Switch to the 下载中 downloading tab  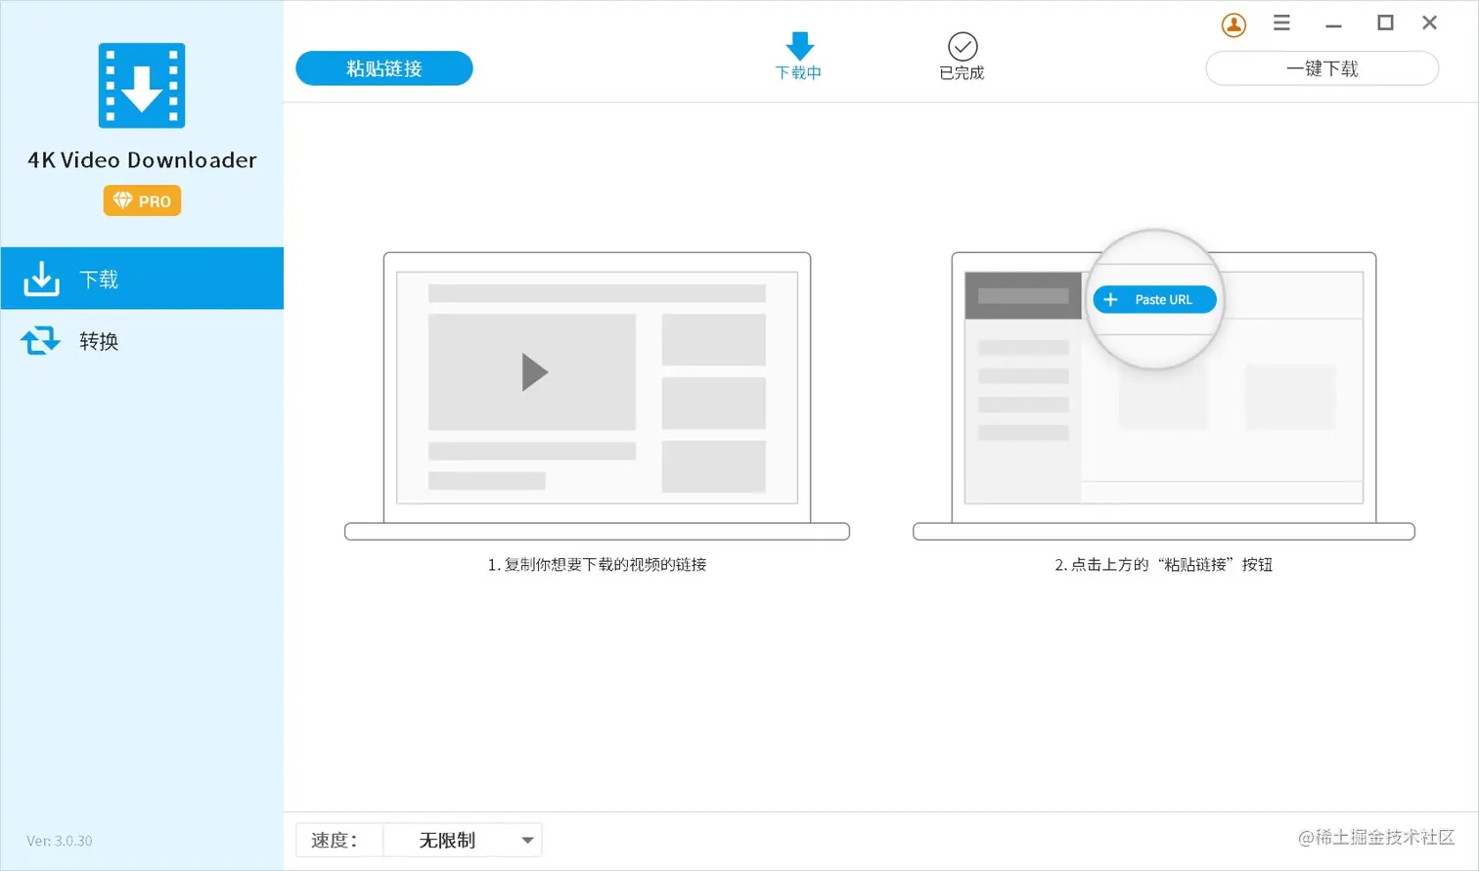coord(799,57)
